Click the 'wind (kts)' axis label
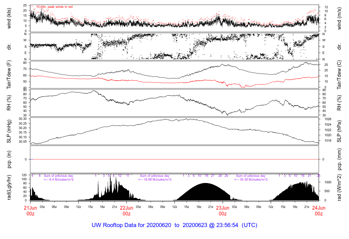Screen dimensions: 349x239 [x=9, y=18]
